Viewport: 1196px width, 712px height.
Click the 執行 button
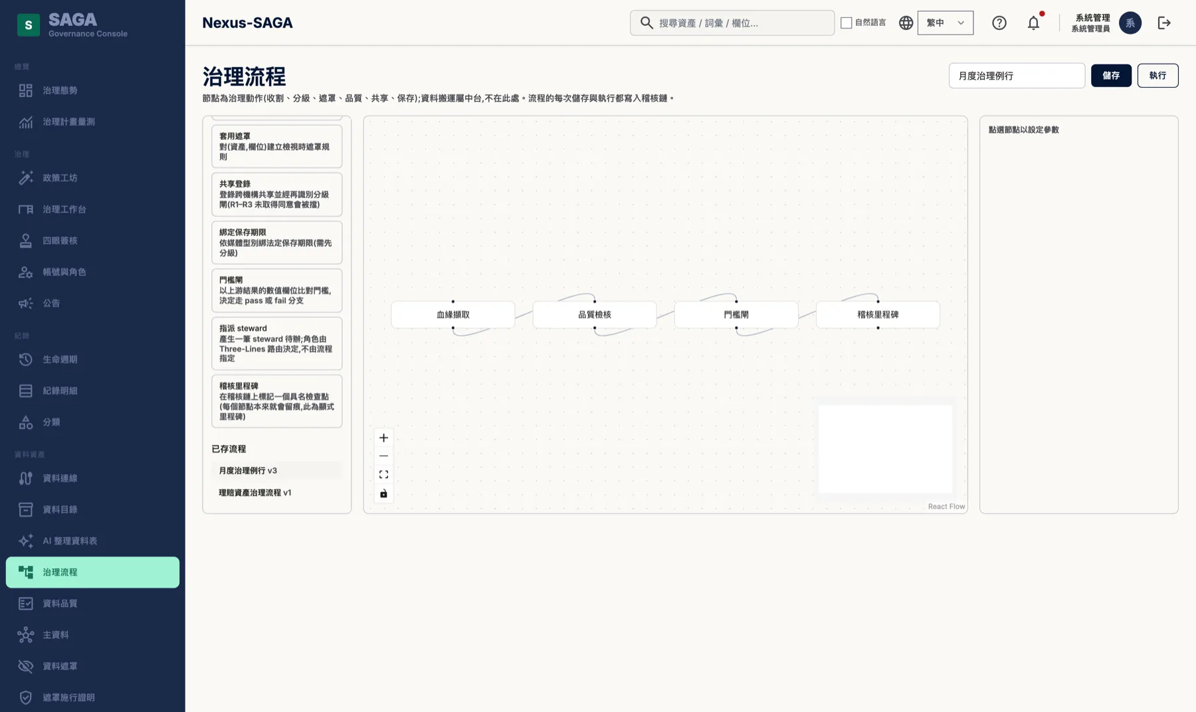[x=1157, y=76]
